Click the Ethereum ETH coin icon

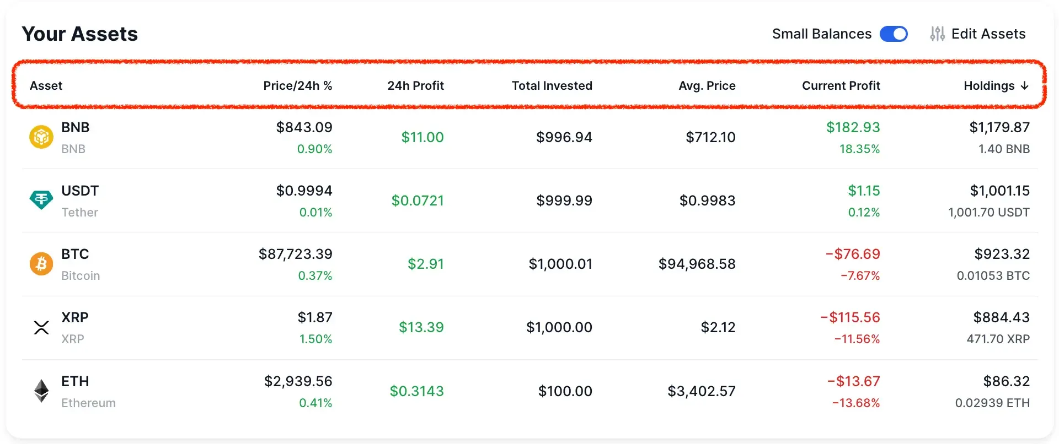pyautogui.click(x=41, y=390)
